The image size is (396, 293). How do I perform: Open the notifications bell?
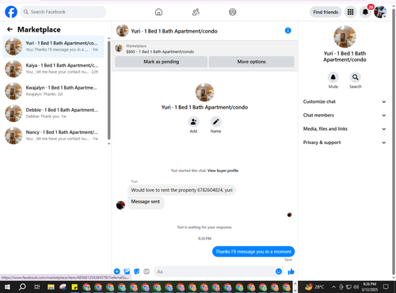coord(365,12)
